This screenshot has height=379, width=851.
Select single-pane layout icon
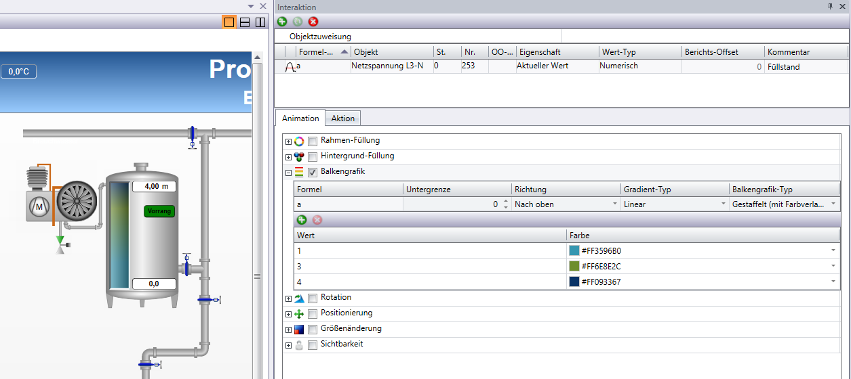click(229, 22)
